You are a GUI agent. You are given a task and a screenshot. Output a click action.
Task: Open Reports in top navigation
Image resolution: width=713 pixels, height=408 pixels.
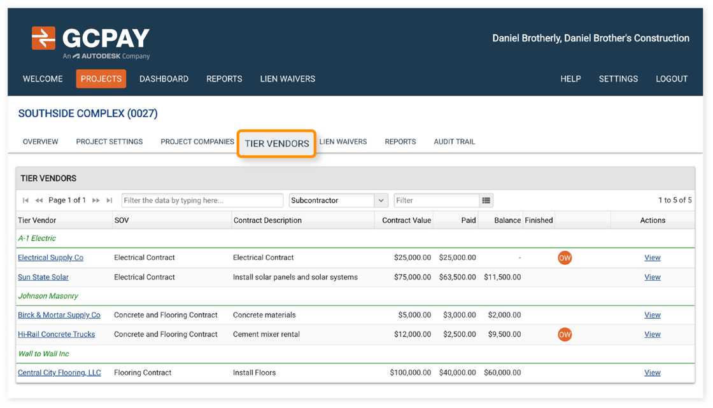click(x=224, y=79)
